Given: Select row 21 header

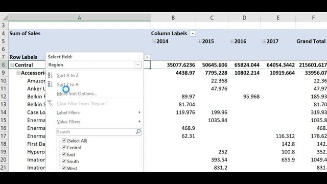Looking at the screenshot, I should pyautogui.click(x=4, y=168).
